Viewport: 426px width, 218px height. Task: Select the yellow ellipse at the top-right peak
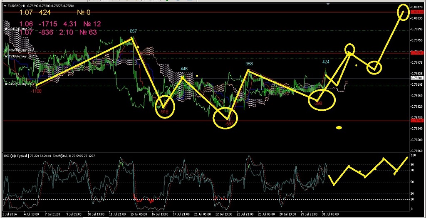(402, 12)
